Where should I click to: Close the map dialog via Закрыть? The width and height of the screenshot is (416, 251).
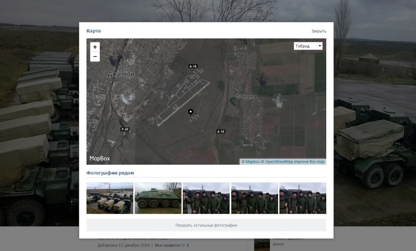[318, 31]
